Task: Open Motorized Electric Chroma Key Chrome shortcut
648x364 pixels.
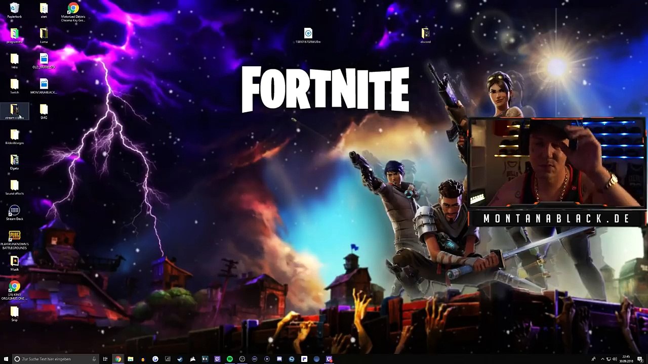Action: [73, 12]
